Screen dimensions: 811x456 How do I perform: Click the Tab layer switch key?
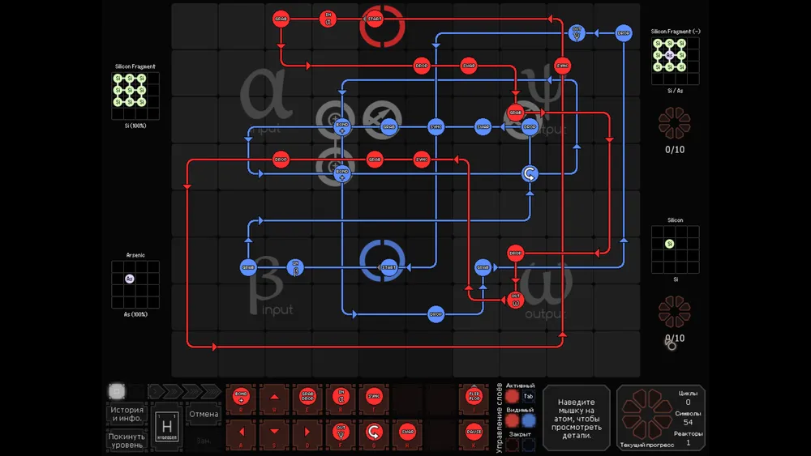click(528, 397)
